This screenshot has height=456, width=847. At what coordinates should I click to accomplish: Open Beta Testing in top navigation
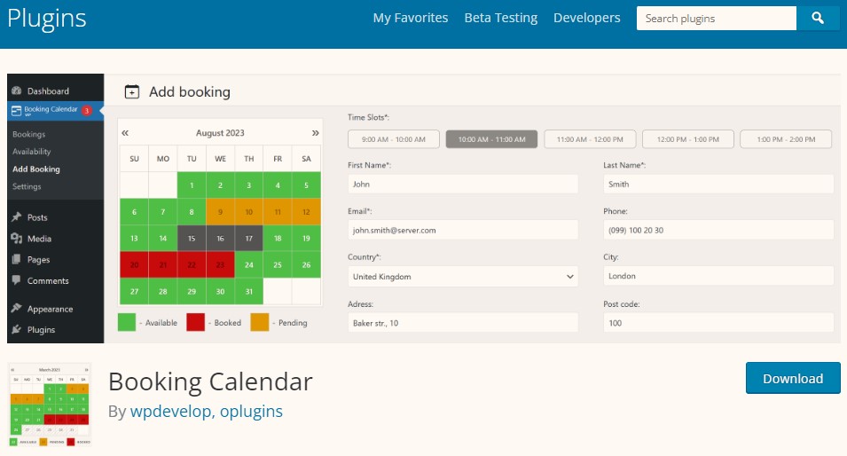click(x=501, y=18)
